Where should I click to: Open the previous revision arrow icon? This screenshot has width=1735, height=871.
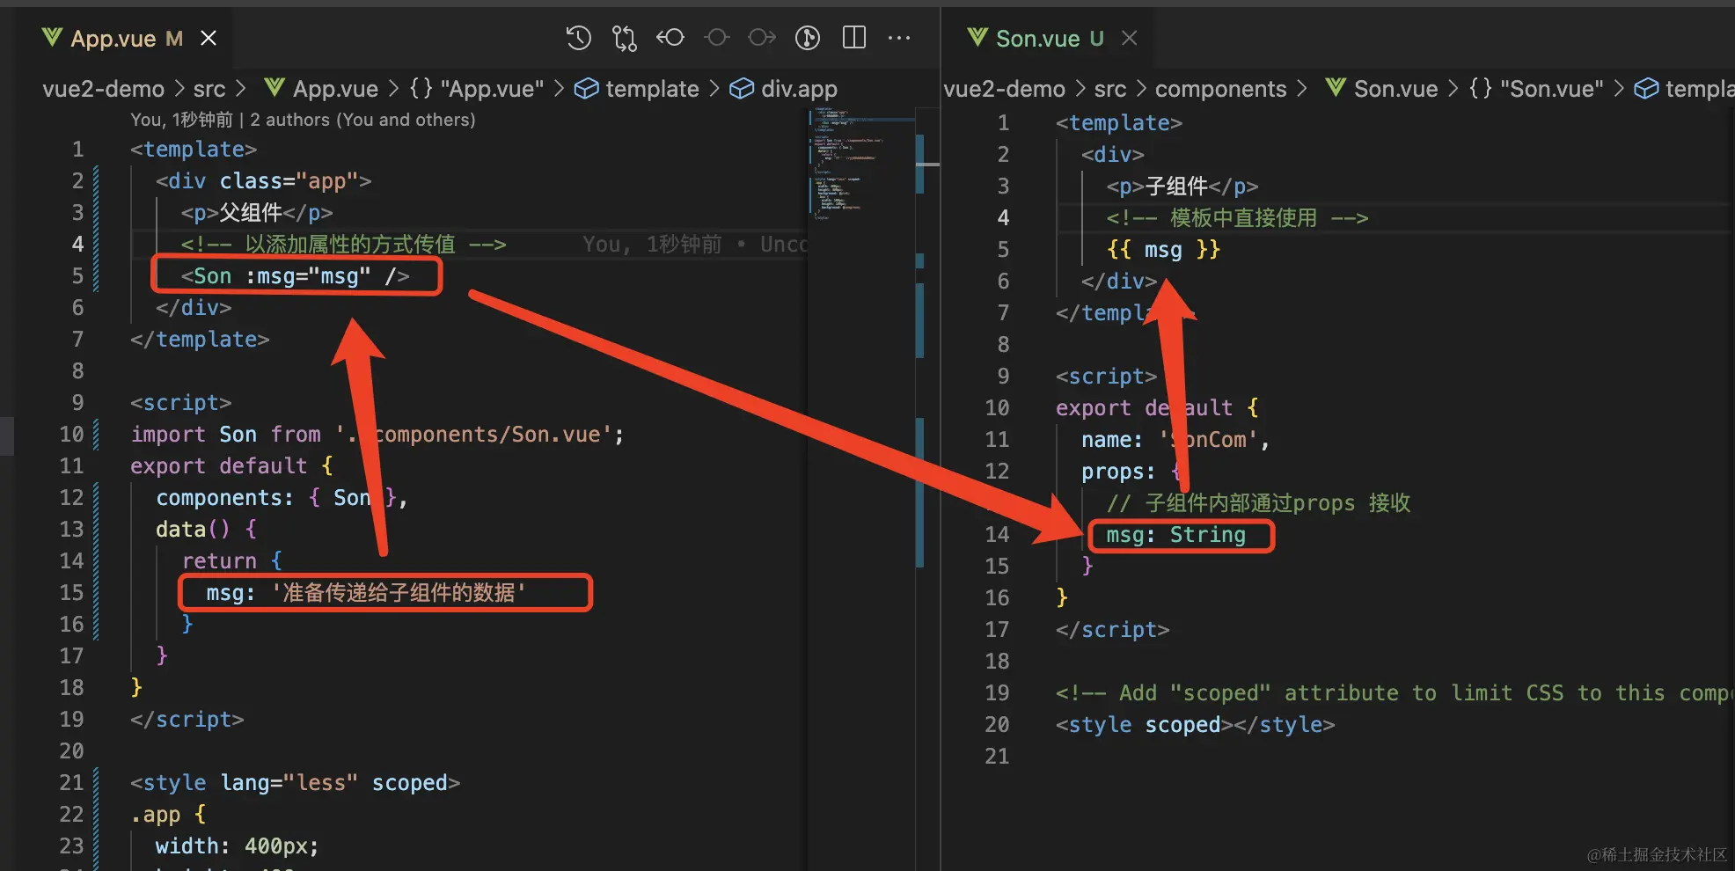click(670, 38)
